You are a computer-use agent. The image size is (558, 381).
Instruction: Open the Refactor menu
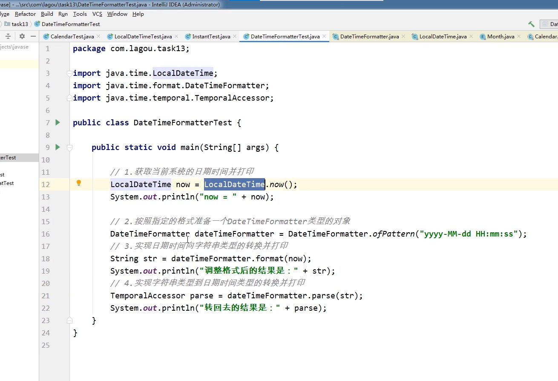click(26, 14)
